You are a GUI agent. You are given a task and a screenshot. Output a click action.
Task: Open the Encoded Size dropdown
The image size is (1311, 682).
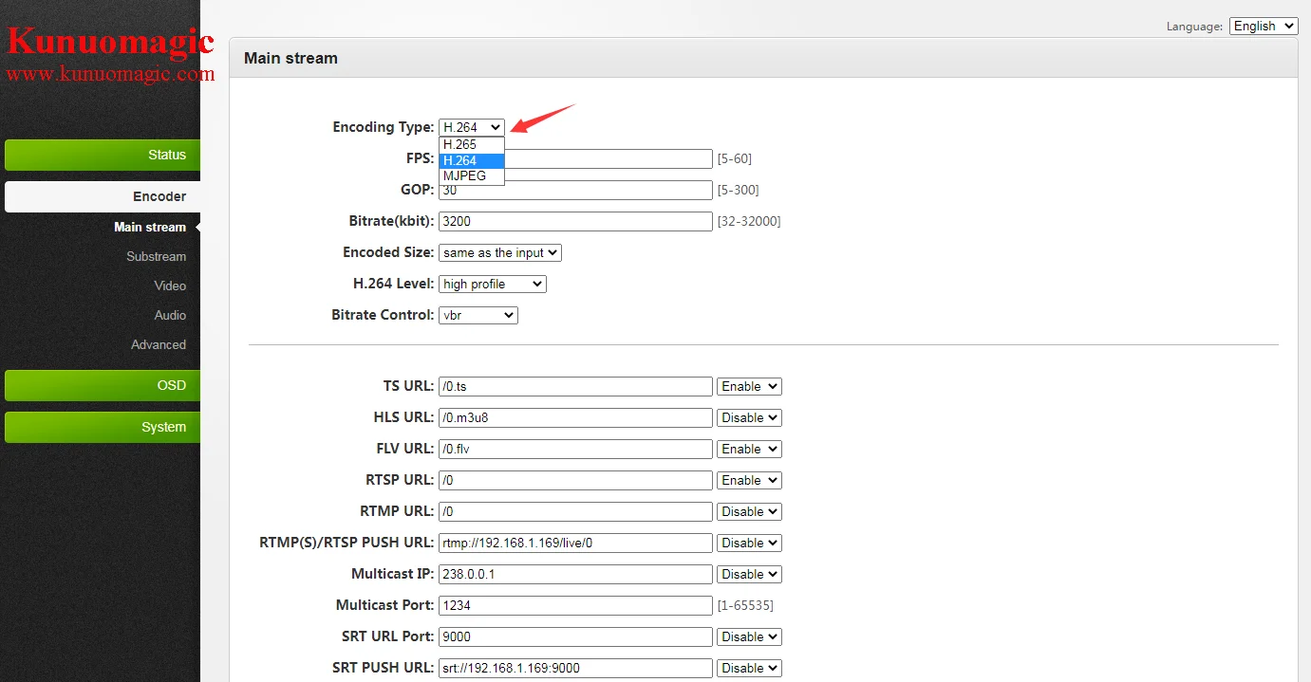(x=500, y=252)
